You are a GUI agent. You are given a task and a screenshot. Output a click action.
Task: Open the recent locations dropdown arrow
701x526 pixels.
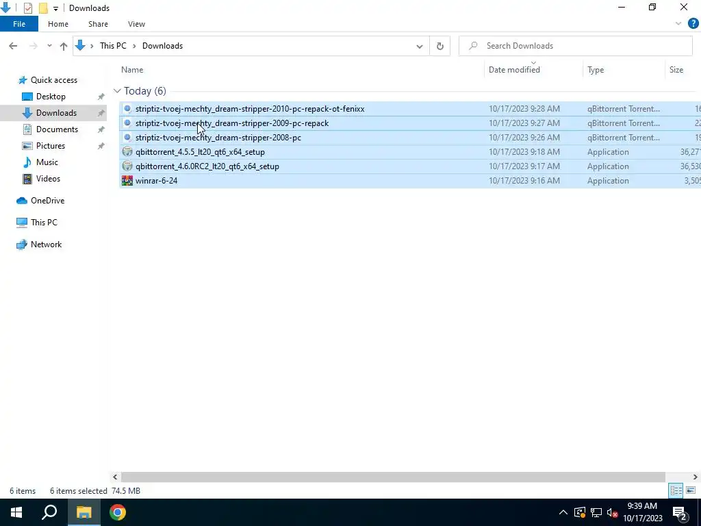click(49, 46)
